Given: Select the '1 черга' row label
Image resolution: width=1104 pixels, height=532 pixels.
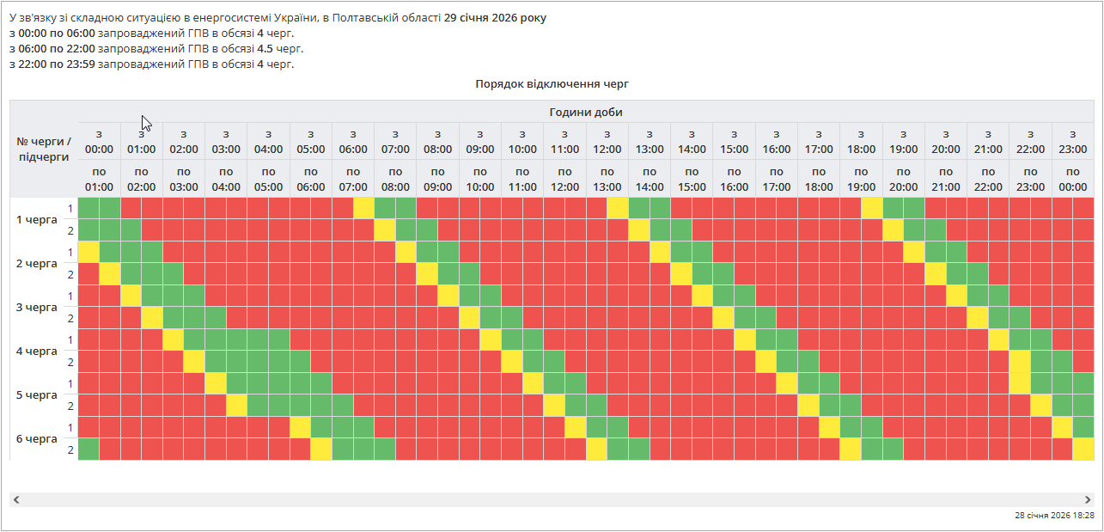Looking at the screenshot, I should point(37,219).
